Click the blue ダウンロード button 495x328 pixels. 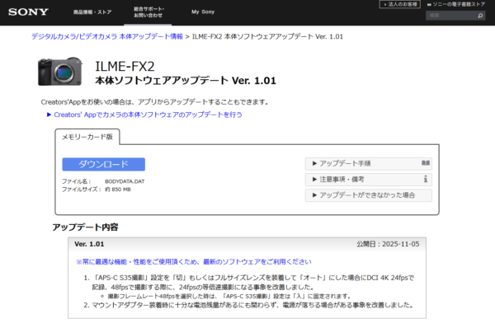pyautogui.click(x=104, y=164)
